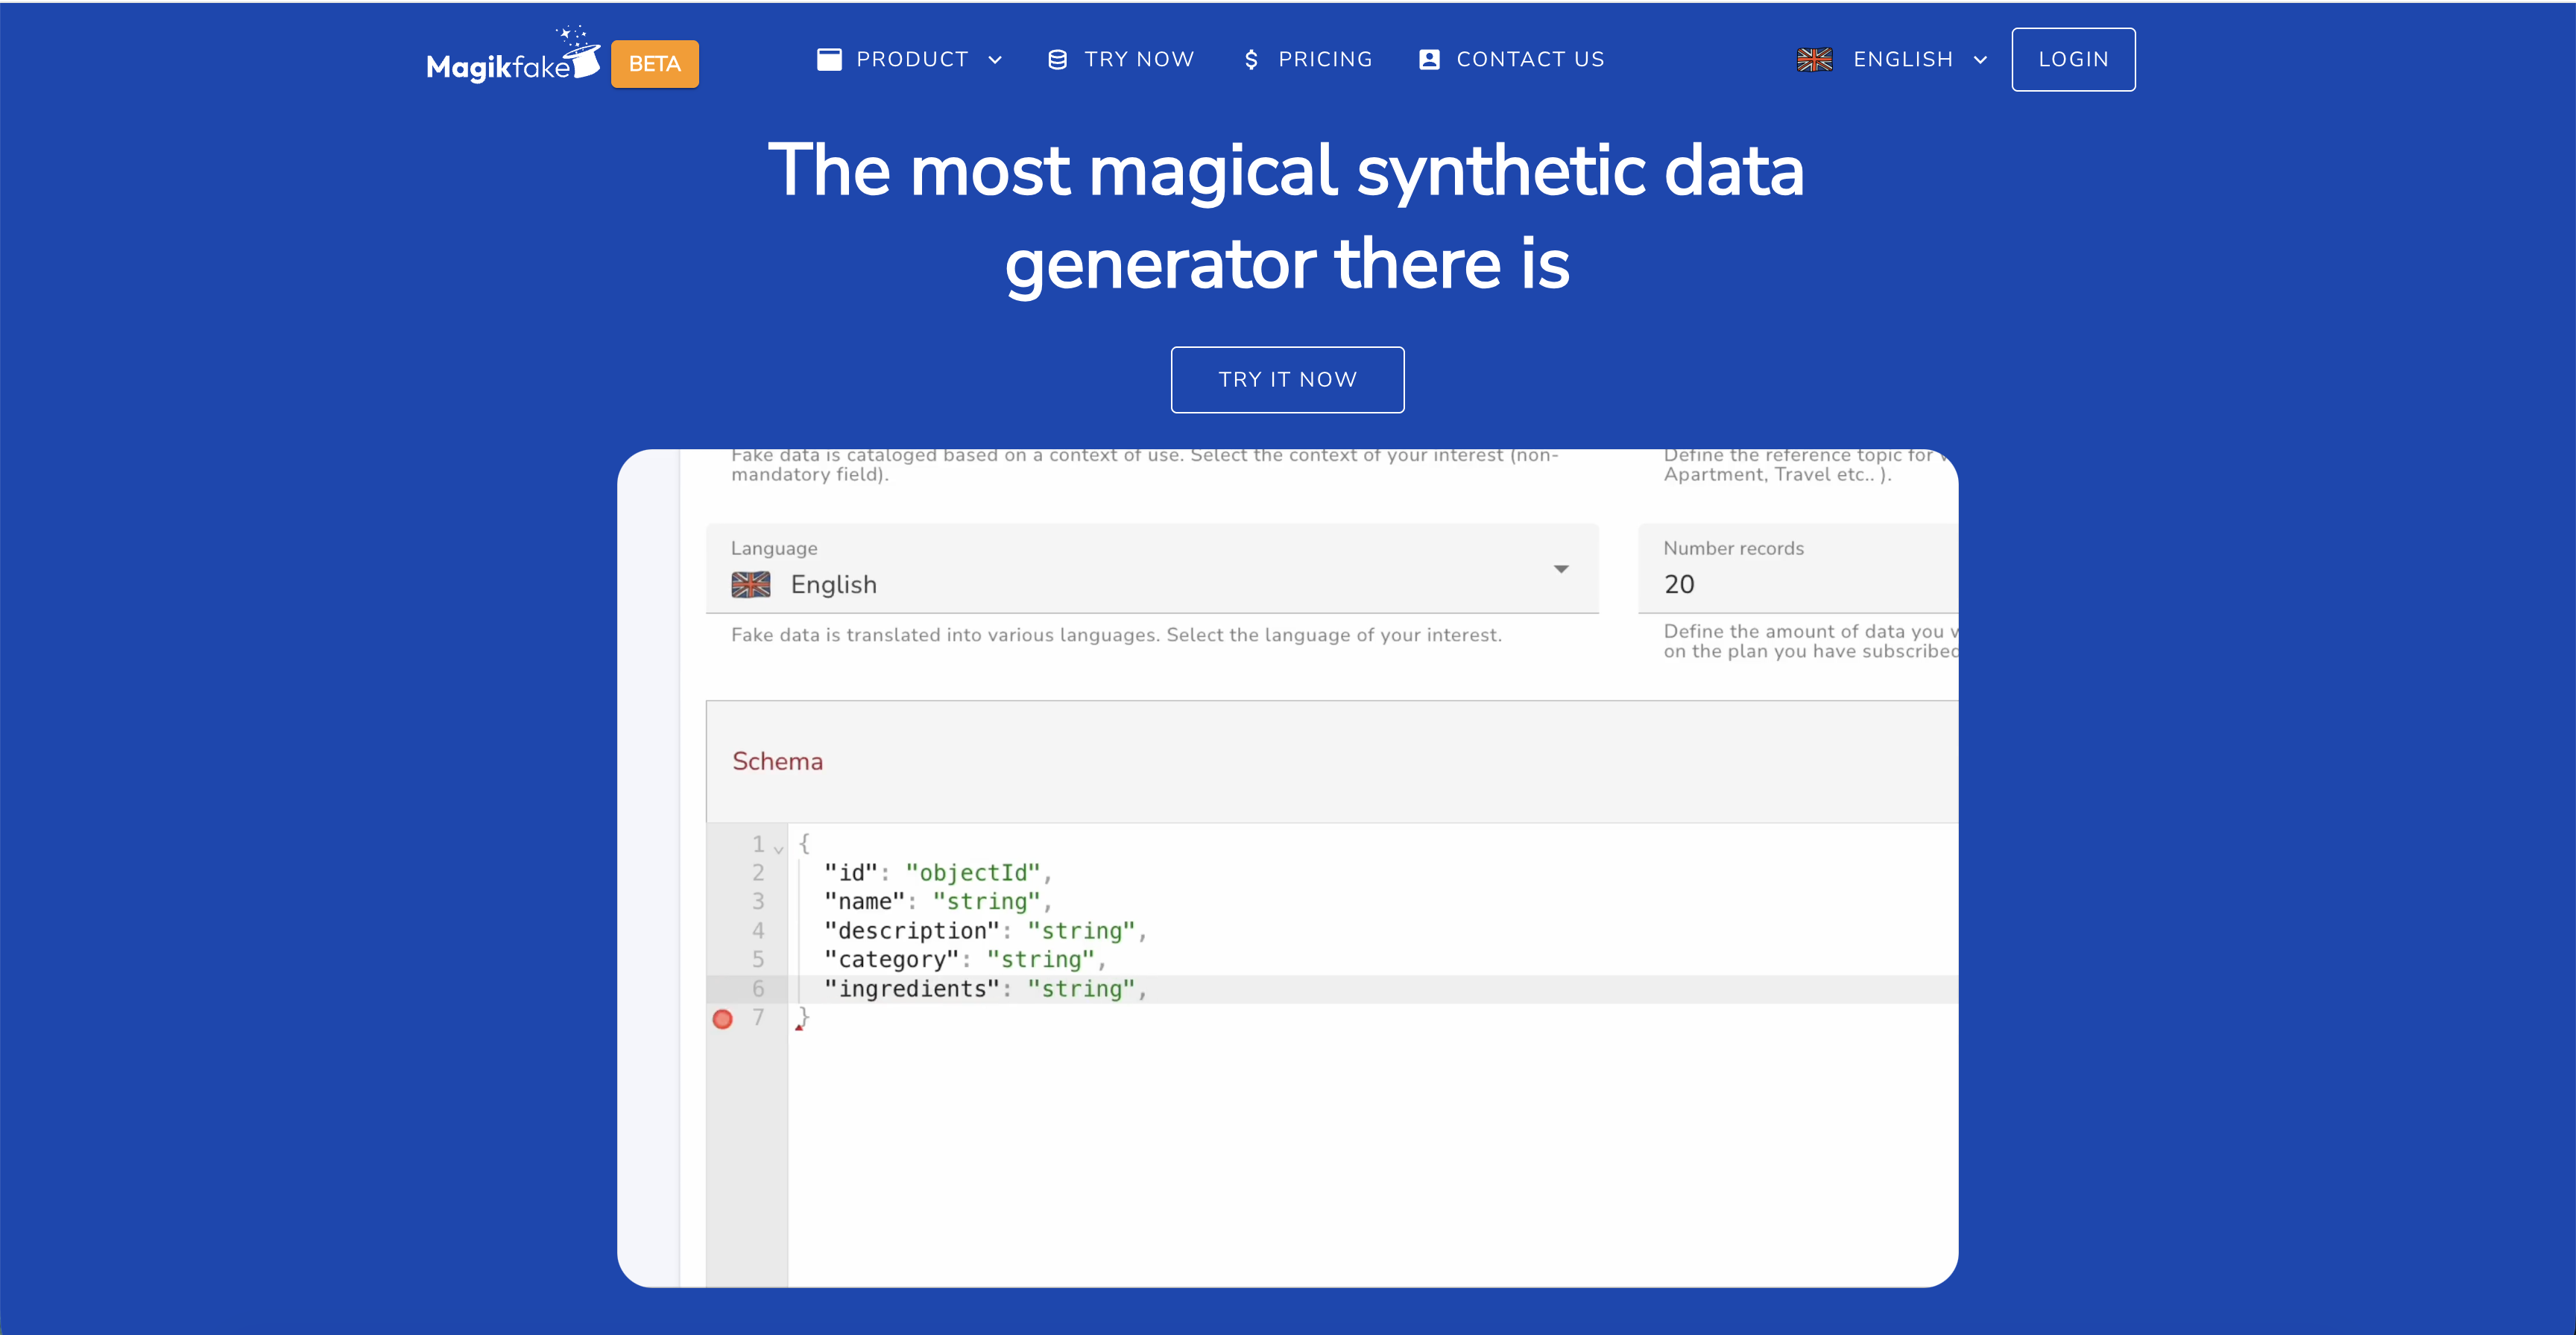Click the database icon beside TRY NOW

coord(1056,59)
